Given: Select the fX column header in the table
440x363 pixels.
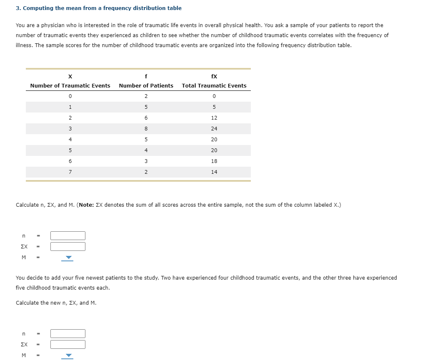Looking at the screenshot, I should click(214, 76).
